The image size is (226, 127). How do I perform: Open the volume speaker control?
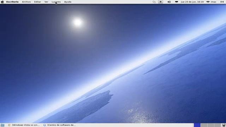point(169,2)
